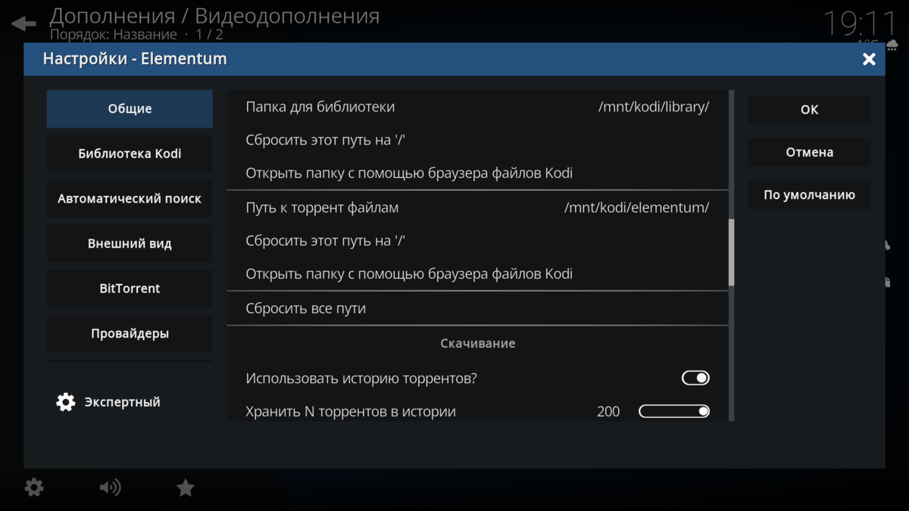Viewport: 909px width, 511px height.
Task: Select the Общие settings tab
Action: tap(130, 109)
